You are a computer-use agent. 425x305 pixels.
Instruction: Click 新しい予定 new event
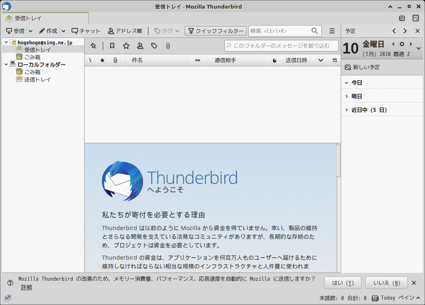point(362,67)
